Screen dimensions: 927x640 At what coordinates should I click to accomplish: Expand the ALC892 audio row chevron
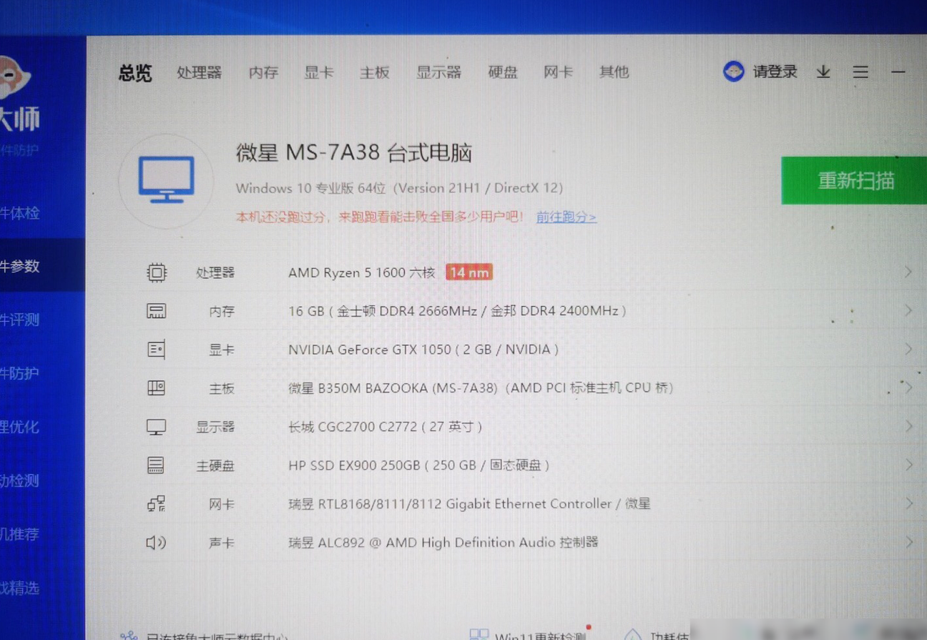click(x=908, y=542)
